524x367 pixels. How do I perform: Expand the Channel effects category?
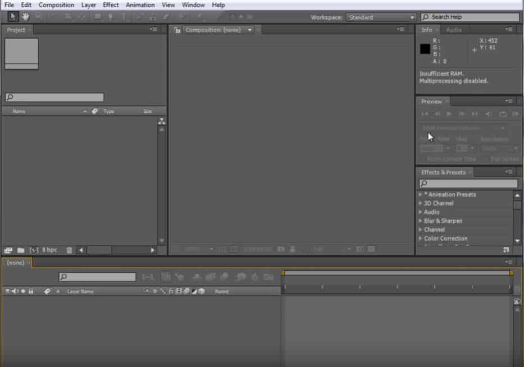coord(421,230)
